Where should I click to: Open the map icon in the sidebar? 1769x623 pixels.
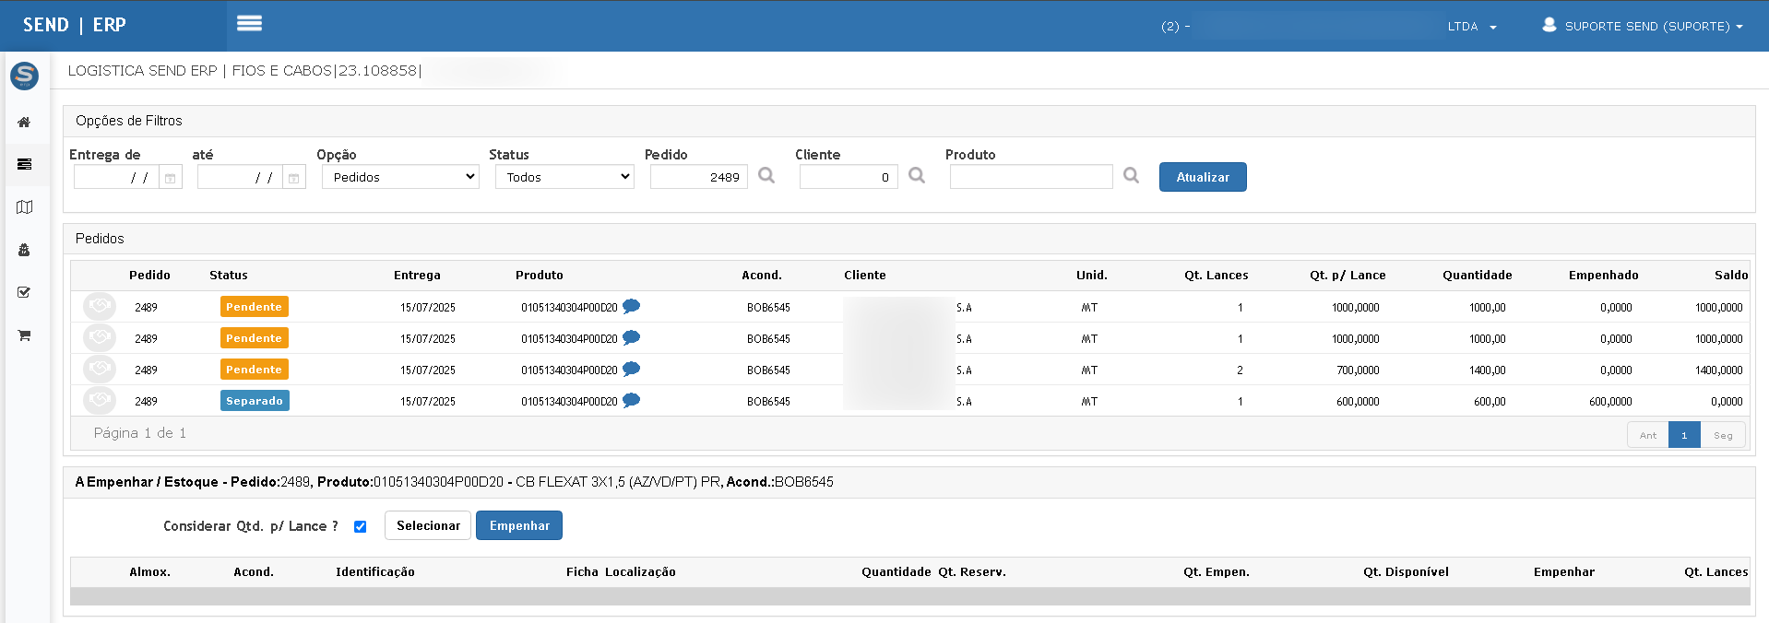pos(24,207)
